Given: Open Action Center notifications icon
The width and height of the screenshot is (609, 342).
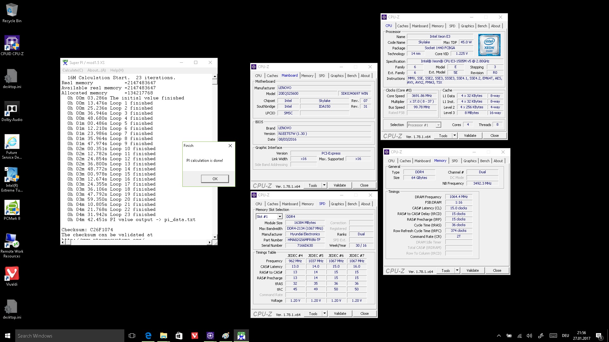Looking at the screenshot, I should pyautogui.click(x=599, y=336).
